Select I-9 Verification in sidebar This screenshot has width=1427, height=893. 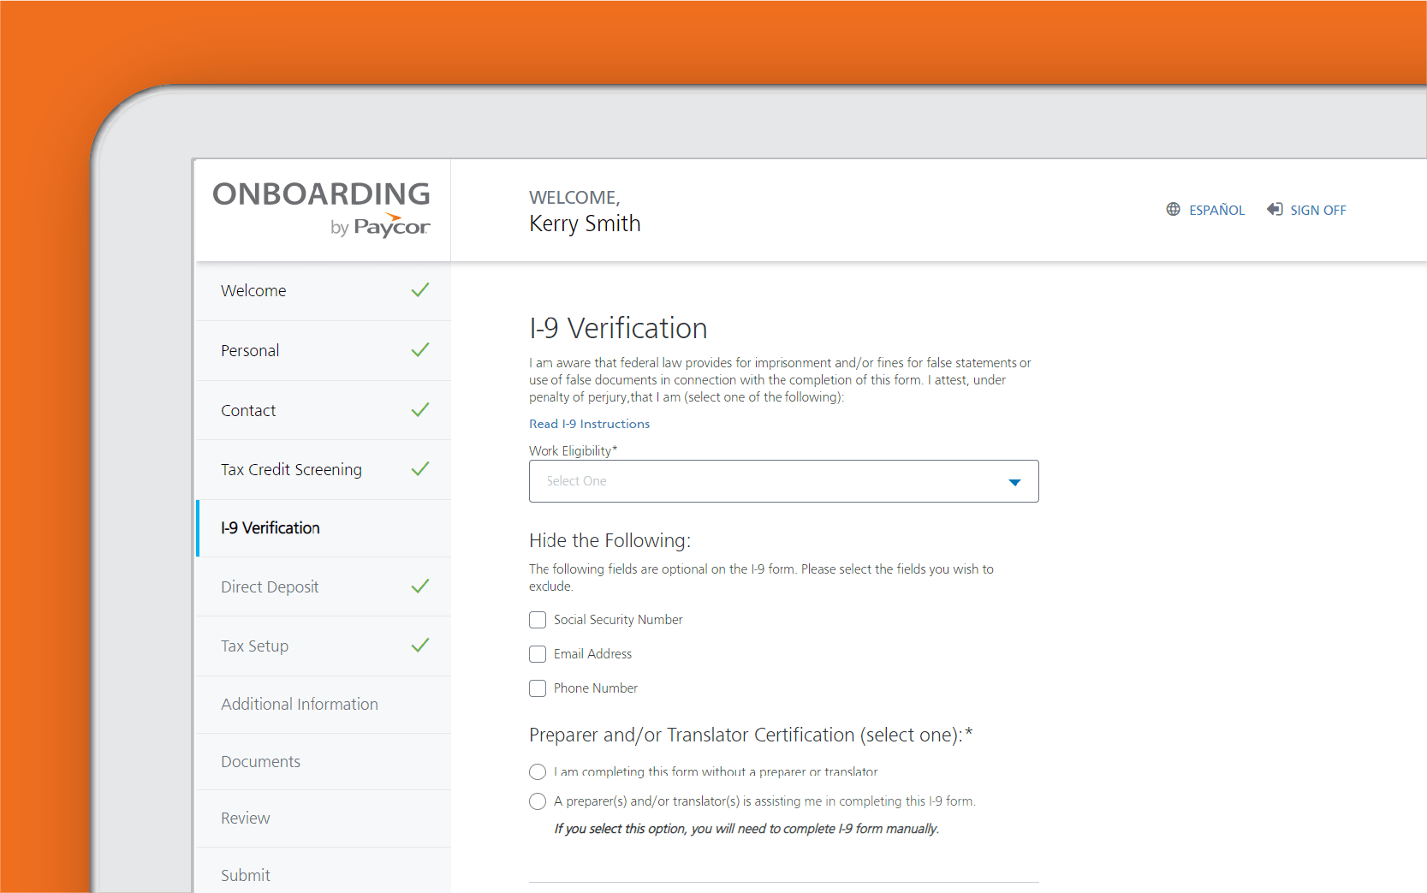pos(324,528)
